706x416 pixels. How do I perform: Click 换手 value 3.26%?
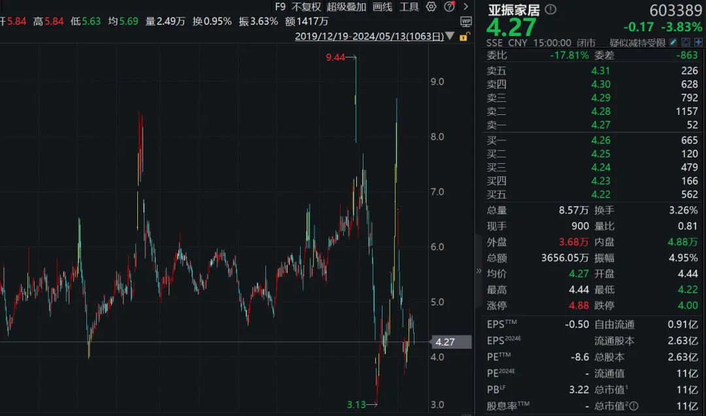tap(684, 210)
